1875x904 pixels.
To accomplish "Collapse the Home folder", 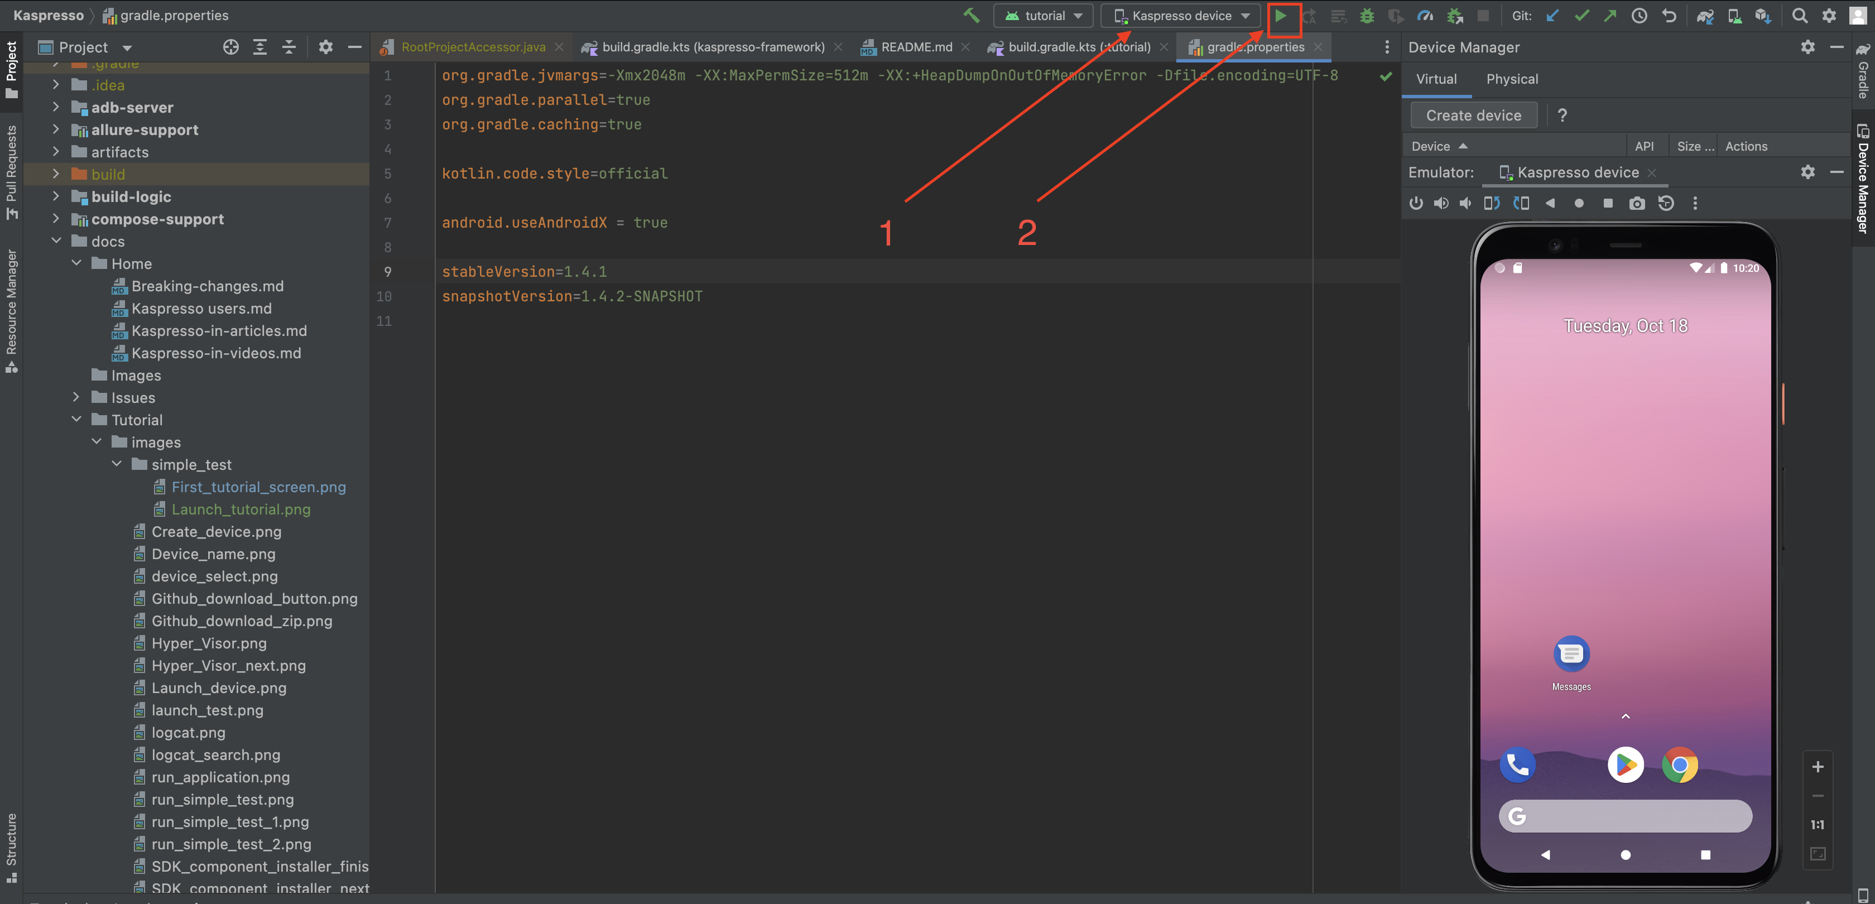I will [x=76, y=263].
